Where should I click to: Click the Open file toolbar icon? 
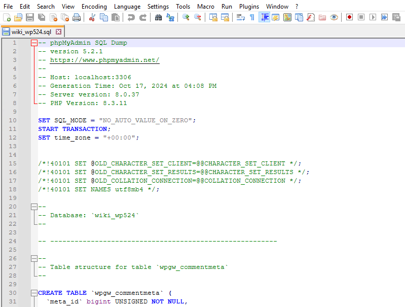click(x=18, y=17)
